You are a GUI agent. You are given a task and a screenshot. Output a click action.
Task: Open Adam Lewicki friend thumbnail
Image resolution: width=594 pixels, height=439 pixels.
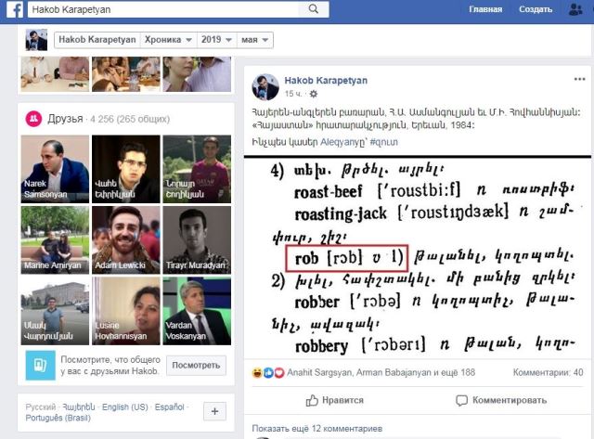[x=125, y=239]
